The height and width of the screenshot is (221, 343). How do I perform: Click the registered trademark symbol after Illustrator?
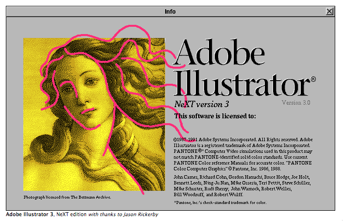point(313,79)
